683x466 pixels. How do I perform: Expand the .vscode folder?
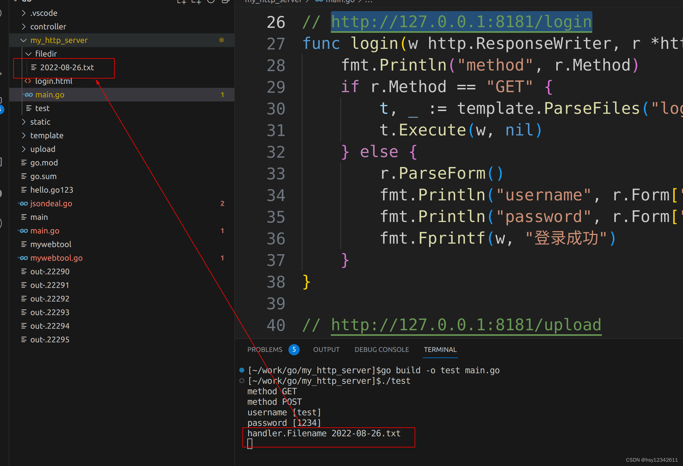24,13
